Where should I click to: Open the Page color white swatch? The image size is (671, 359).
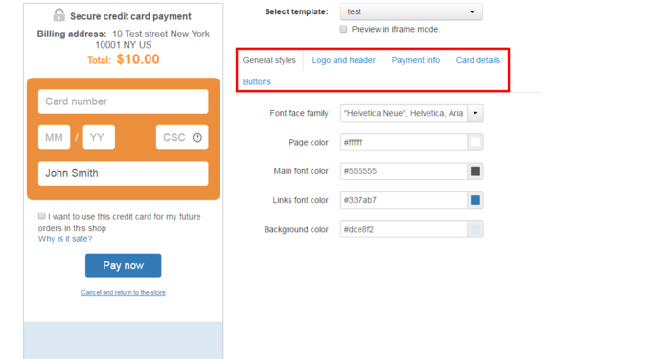tap(475, 143)
